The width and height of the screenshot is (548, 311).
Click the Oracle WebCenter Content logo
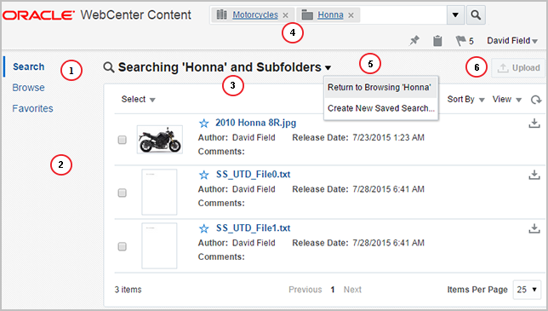coord(97,15)
